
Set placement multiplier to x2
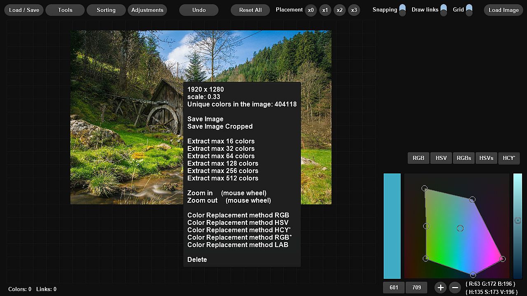(x=339, y=10)
